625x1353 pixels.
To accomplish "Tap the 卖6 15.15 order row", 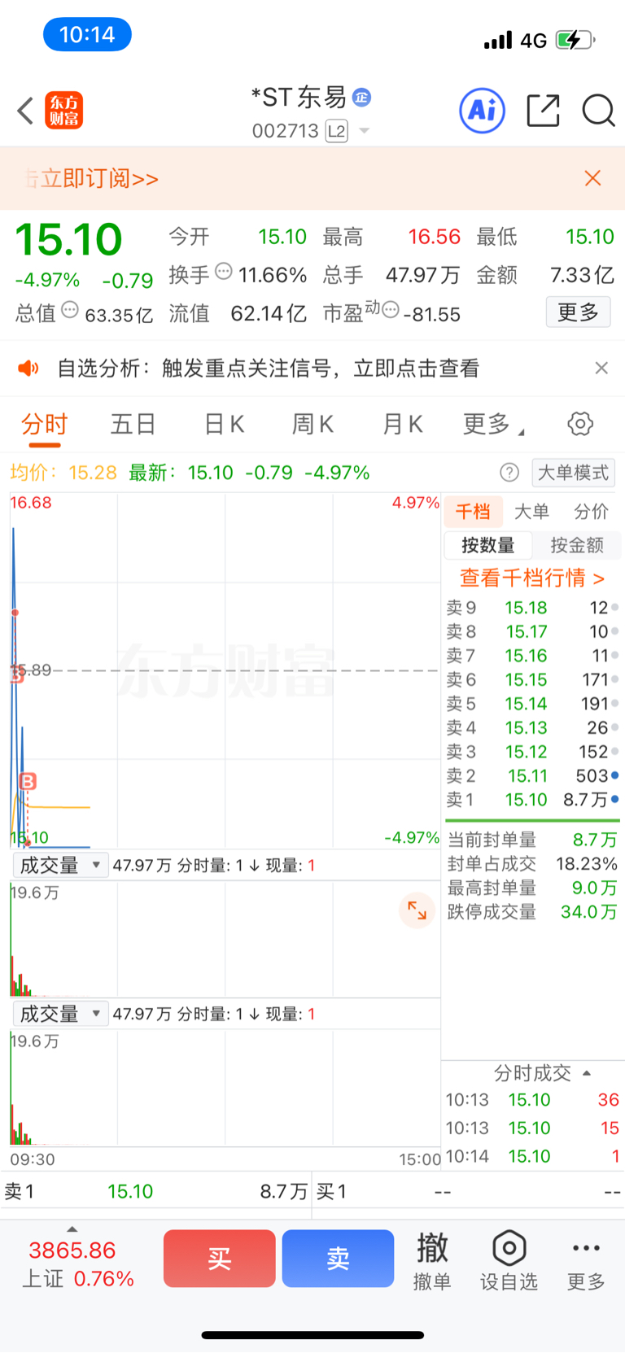I will pyautogui.click(x=532, y=679).
